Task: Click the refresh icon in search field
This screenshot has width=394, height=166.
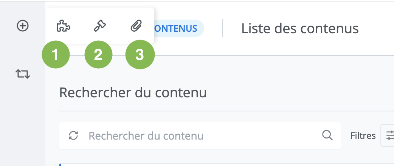Action: [x=73, y=136]
